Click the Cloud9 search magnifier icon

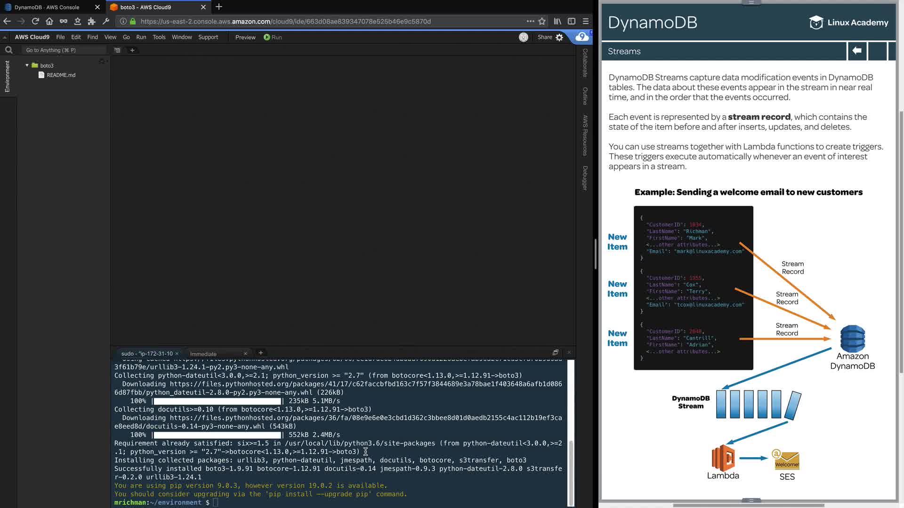click(8, 50)
